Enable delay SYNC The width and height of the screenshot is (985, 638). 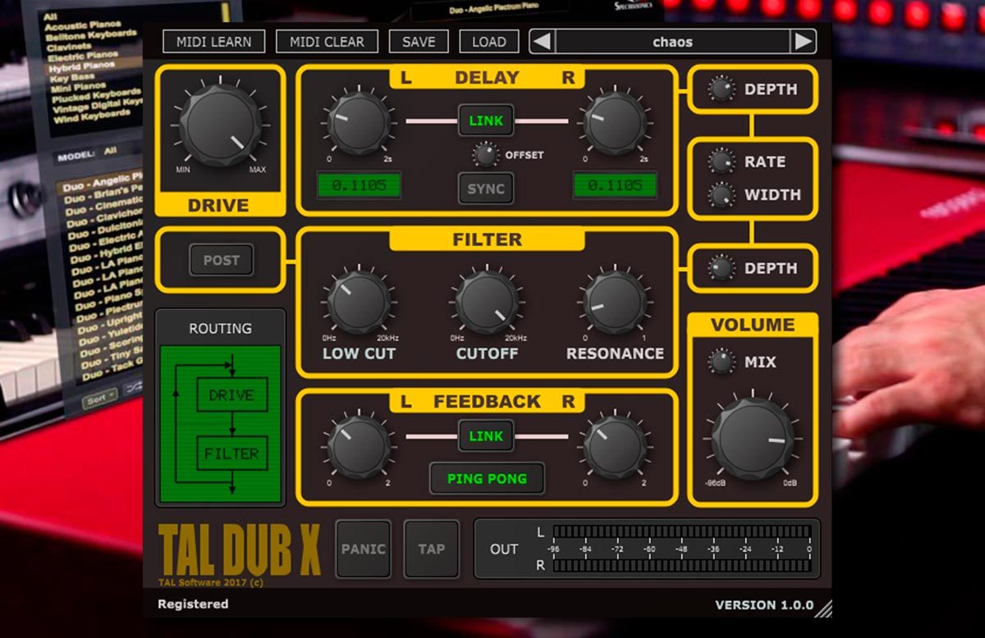point(486,189)
